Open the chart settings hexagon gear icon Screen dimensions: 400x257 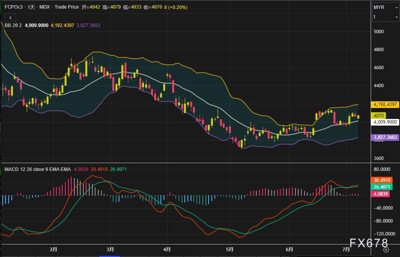(x=386, y=249)
